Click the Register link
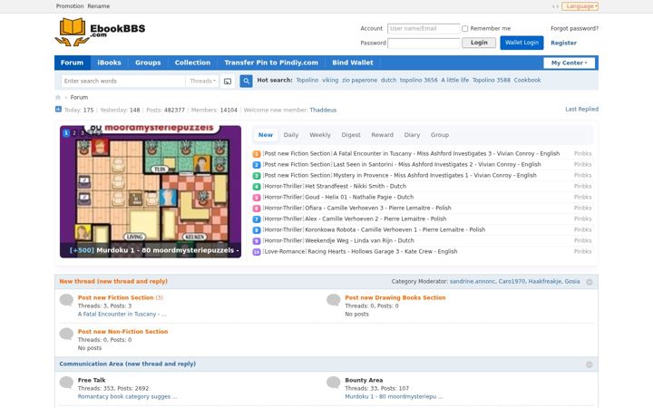 pos(563,43)
